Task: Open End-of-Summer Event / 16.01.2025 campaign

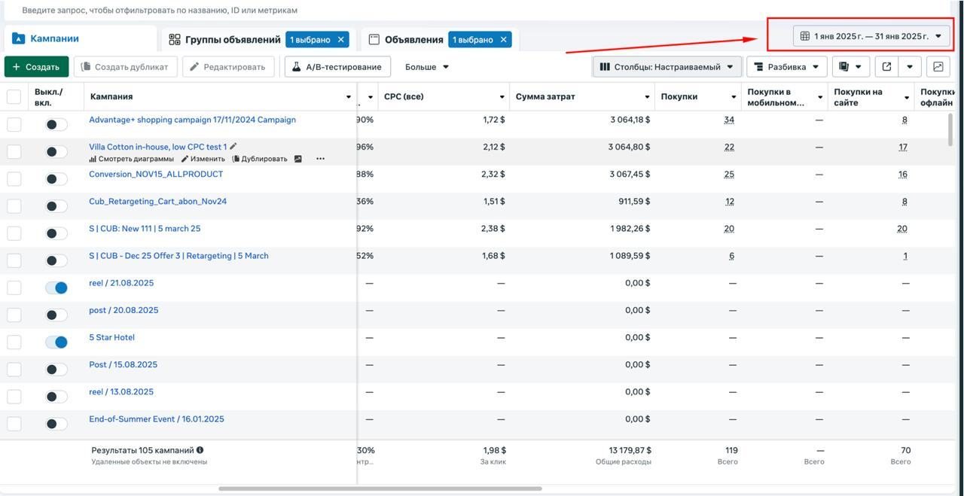Action: pyautogui.click(x=157, y=419)
